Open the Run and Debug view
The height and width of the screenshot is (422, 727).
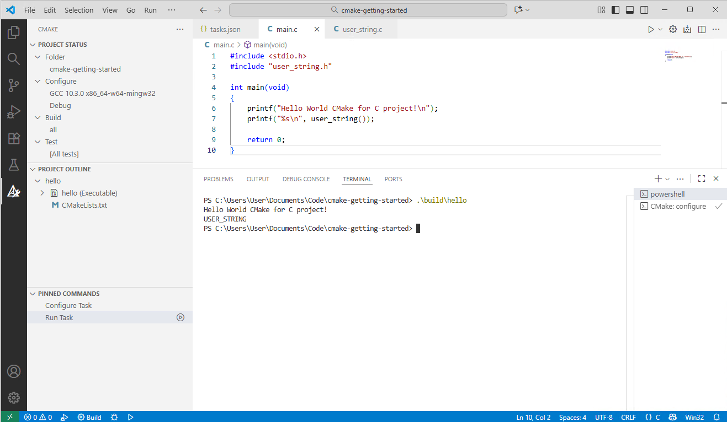pos(13,112)
